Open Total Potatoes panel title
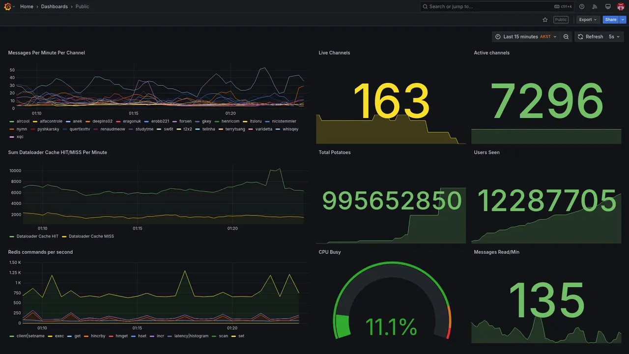This screenshot has width=629, height=354. 335,152
